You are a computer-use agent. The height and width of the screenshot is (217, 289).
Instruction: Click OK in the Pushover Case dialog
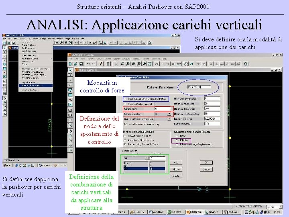(206, 162)
